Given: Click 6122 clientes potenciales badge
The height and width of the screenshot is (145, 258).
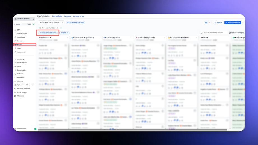Looking at the screenshot, I should point(75,22).
